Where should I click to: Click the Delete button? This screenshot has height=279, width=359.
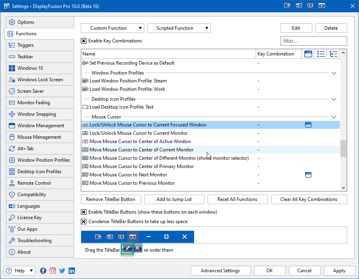click(x=331, y=28)
